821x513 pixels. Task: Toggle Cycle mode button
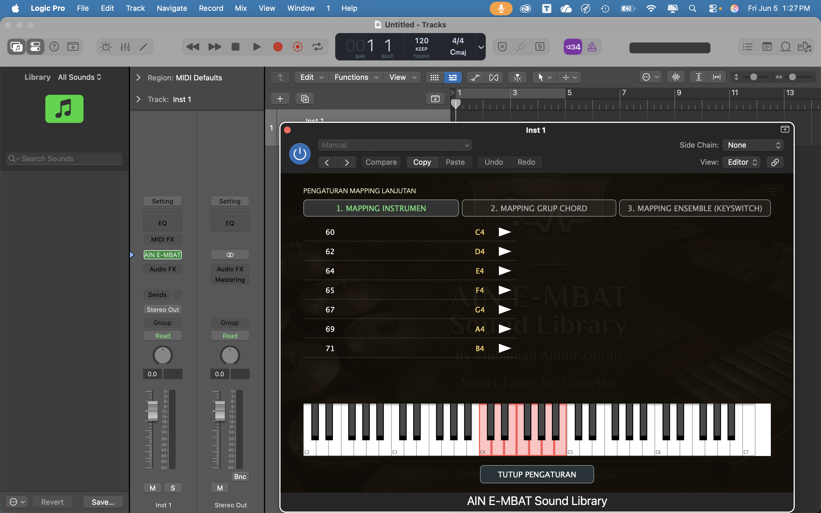tap(318, 47)
